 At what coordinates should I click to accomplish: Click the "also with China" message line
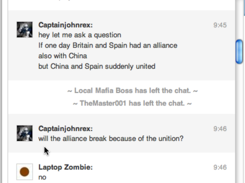63,56
